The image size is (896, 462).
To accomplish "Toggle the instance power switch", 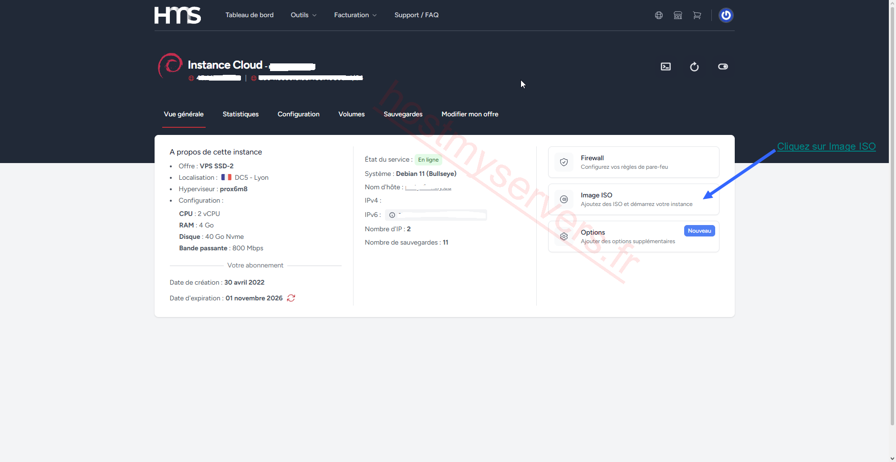I will point(723,67).
